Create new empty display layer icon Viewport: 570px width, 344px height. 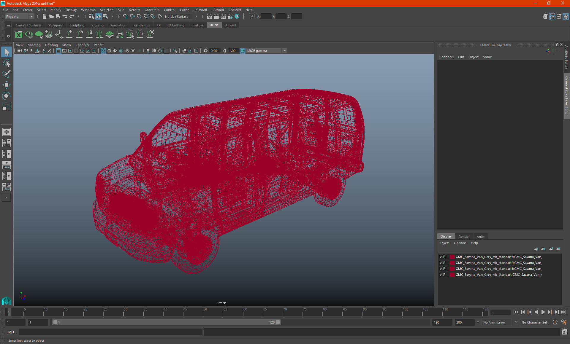551,249
